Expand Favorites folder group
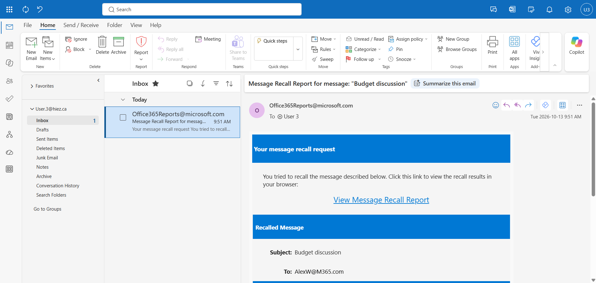 pos(32,86)
